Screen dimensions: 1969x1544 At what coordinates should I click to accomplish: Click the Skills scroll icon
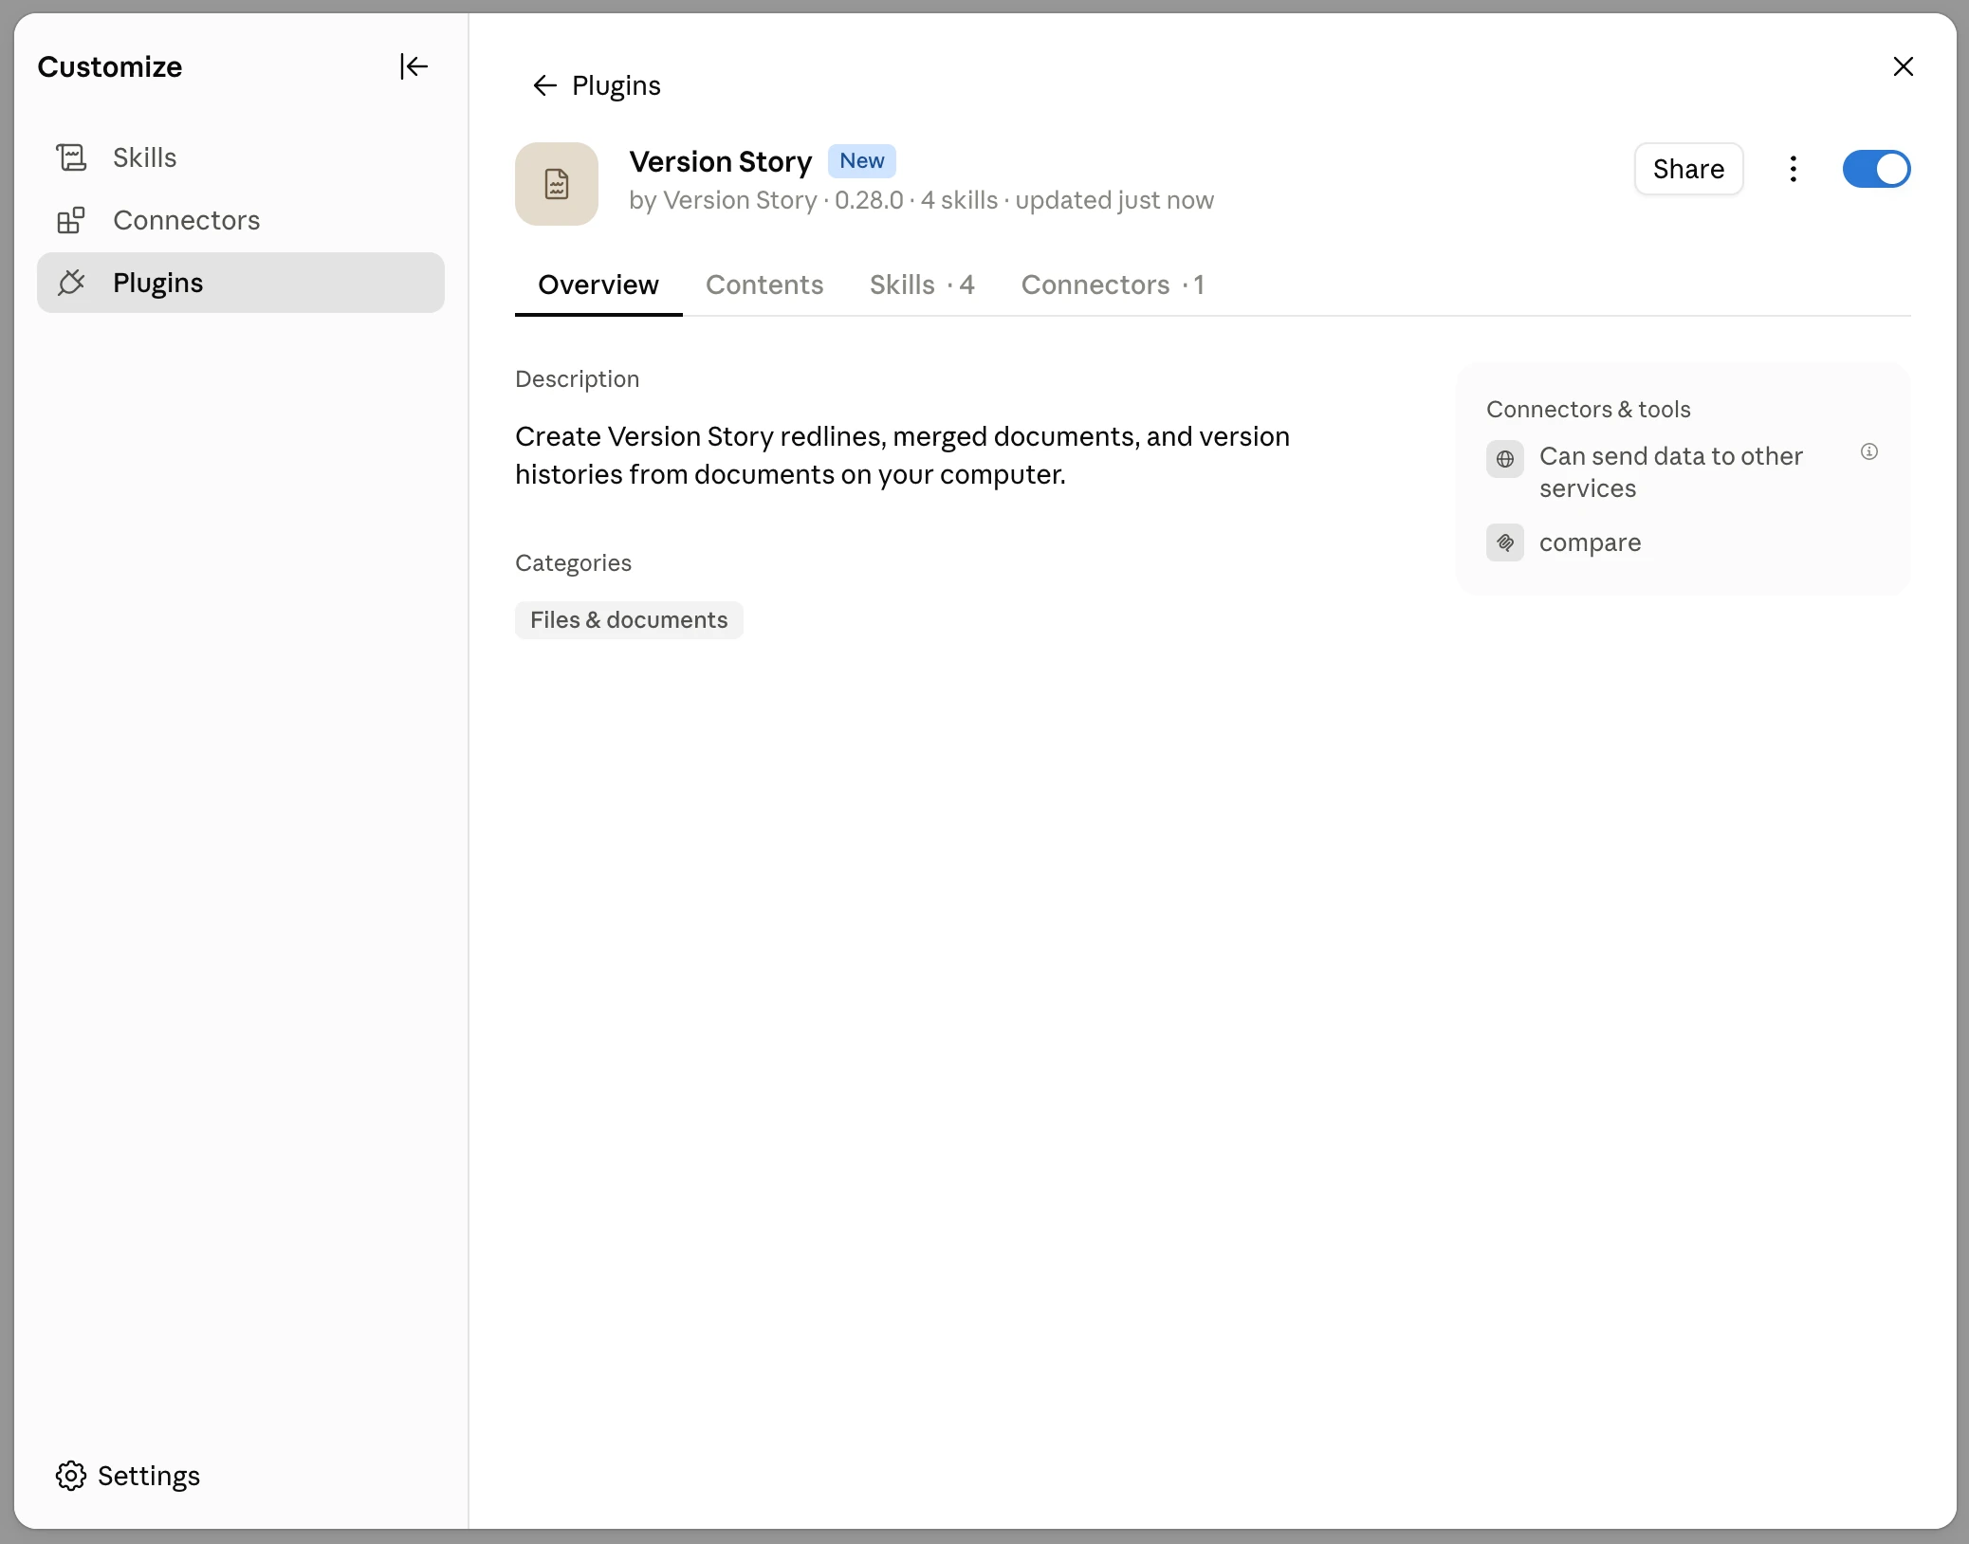tap(71, 157)
